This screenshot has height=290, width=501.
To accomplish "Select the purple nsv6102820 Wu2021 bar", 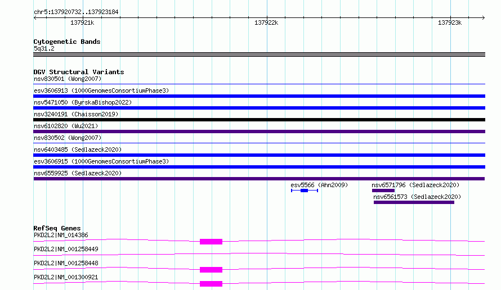I will 259,132.
